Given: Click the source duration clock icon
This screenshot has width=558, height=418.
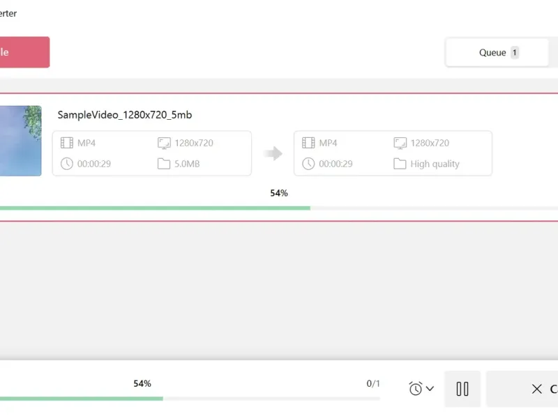Looking at the screenshot, I should (66, 164).
